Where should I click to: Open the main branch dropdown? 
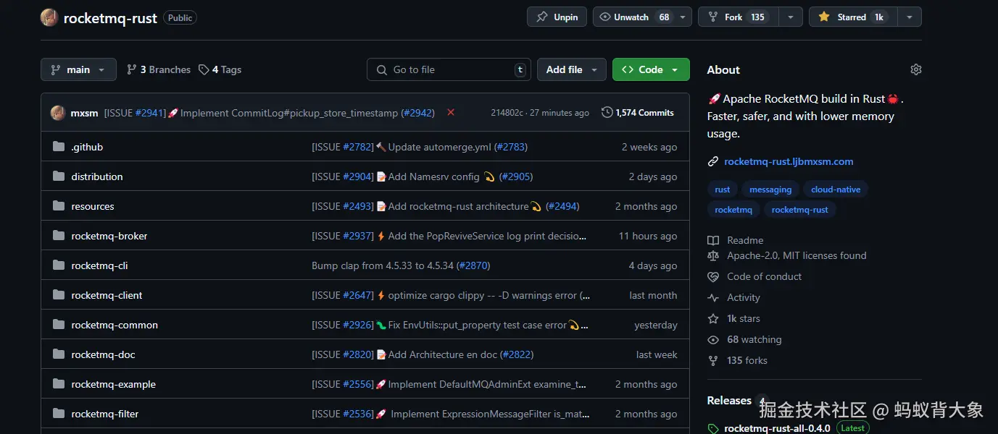pyautogui.click(x=78, y=69)
